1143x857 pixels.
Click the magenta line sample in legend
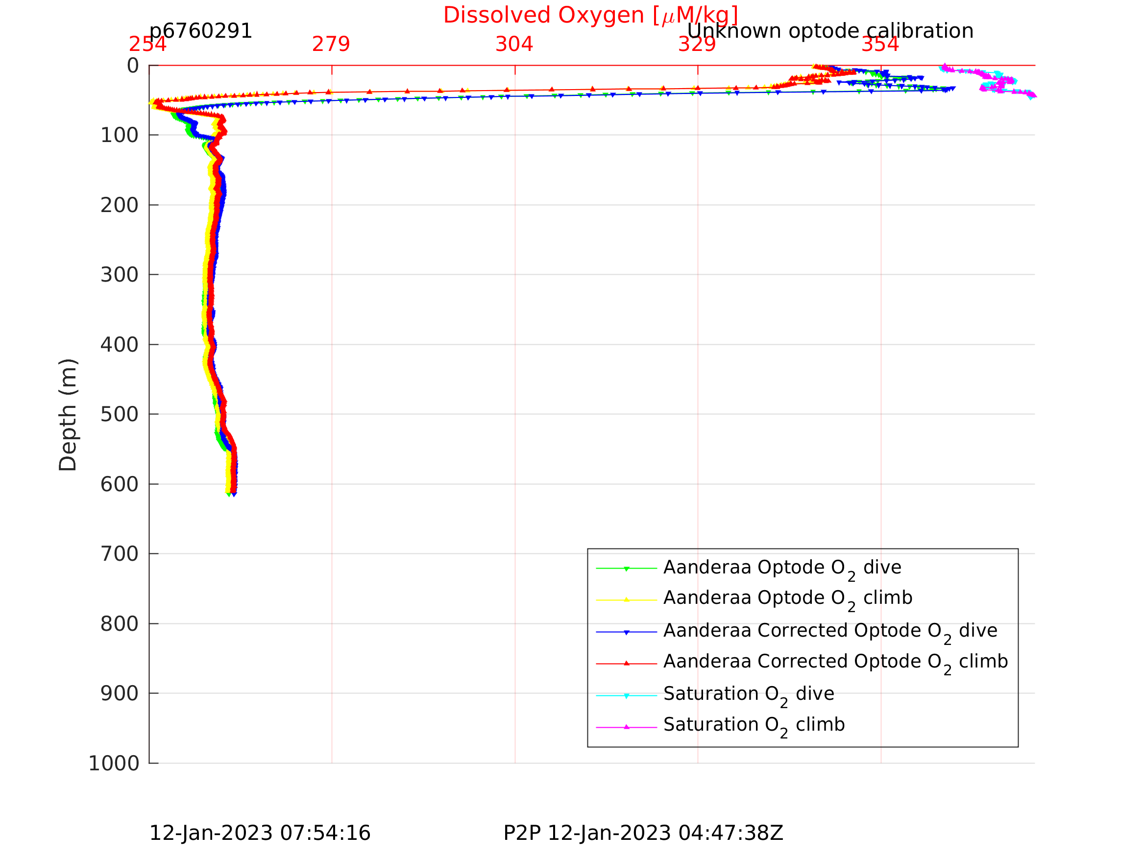pyautogui.click(x=626, y=727)
